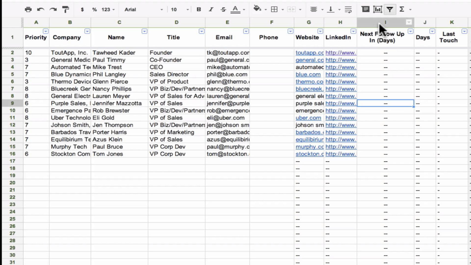Click the filter icon in the toolbar

coord(390,9)
